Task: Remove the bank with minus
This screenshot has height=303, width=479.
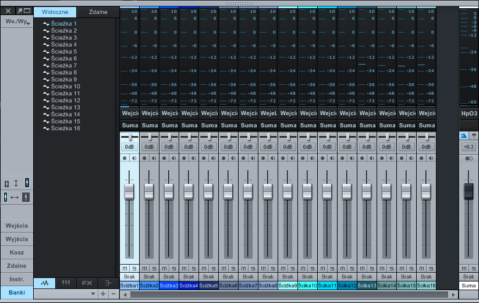Action: tap(113, 294)
